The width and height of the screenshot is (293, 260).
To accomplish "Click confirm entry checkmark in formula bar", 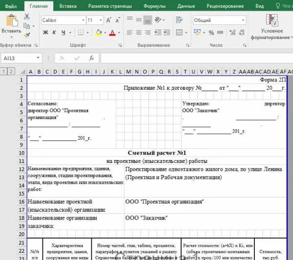I will coord(77,58).
